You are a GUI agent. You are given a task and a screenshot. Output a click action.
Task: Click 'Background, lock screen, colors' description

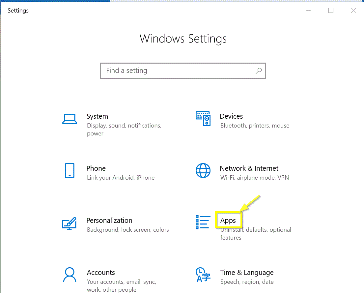coord(128,230)
